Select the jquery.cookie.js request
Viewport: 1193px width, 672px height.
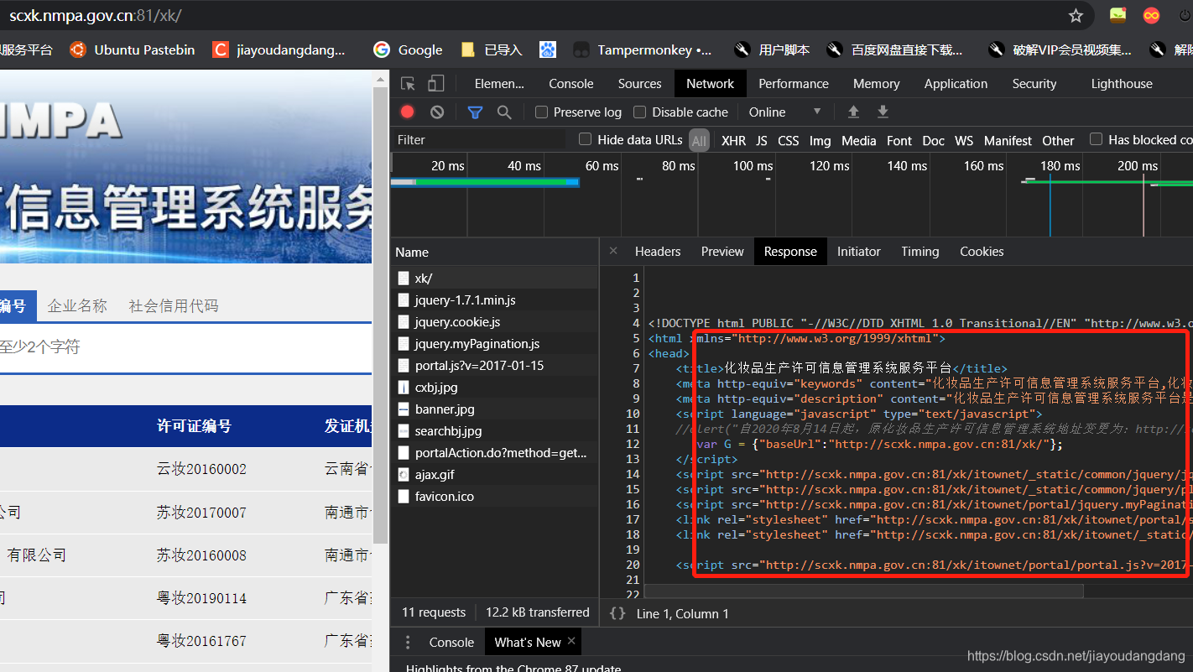click(x=495, y=322)
